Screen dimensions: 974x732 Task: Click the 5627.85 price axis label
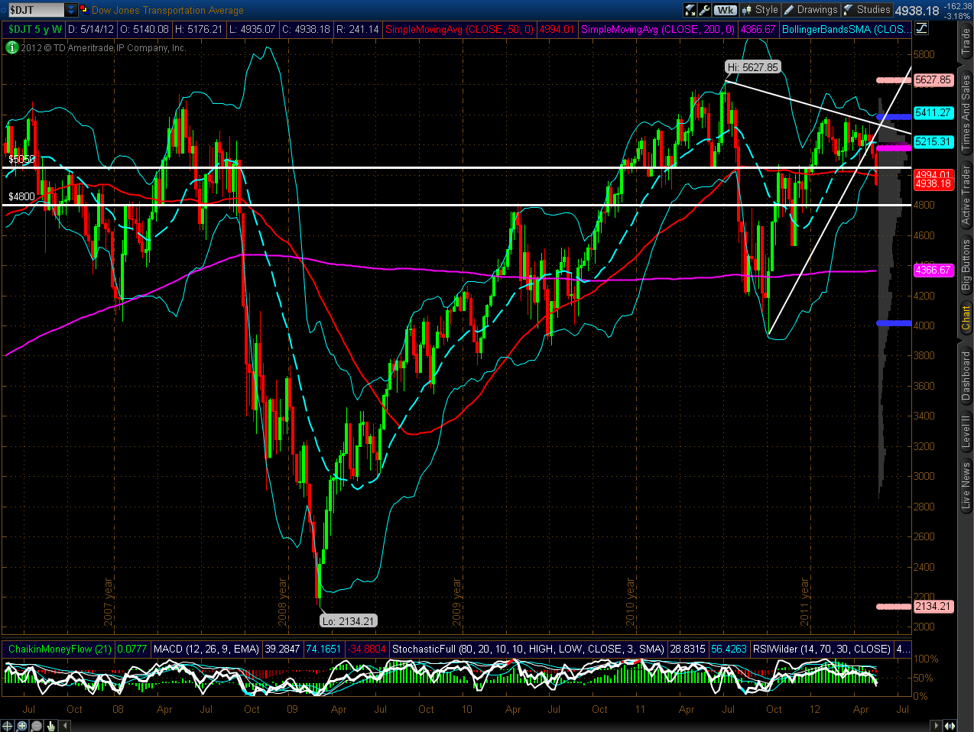(933, 79)
